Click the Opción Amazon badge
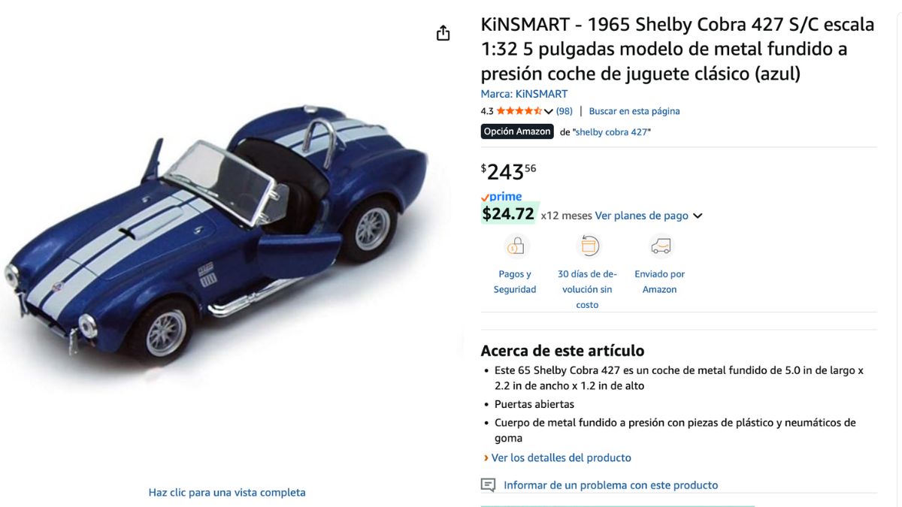 (517, 131)
